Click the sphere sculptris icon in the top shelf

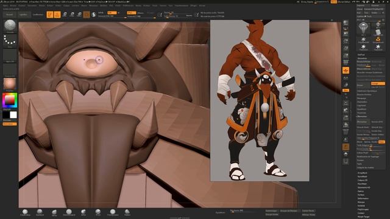(94, 15)
